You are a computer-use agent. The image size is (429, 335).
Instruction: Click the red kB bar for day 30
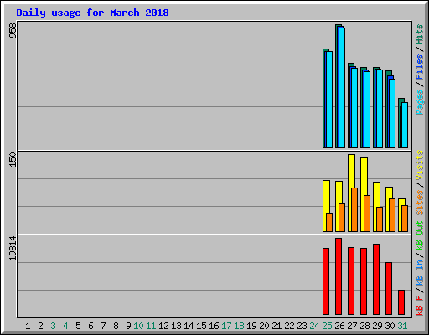tap(389, 288)
